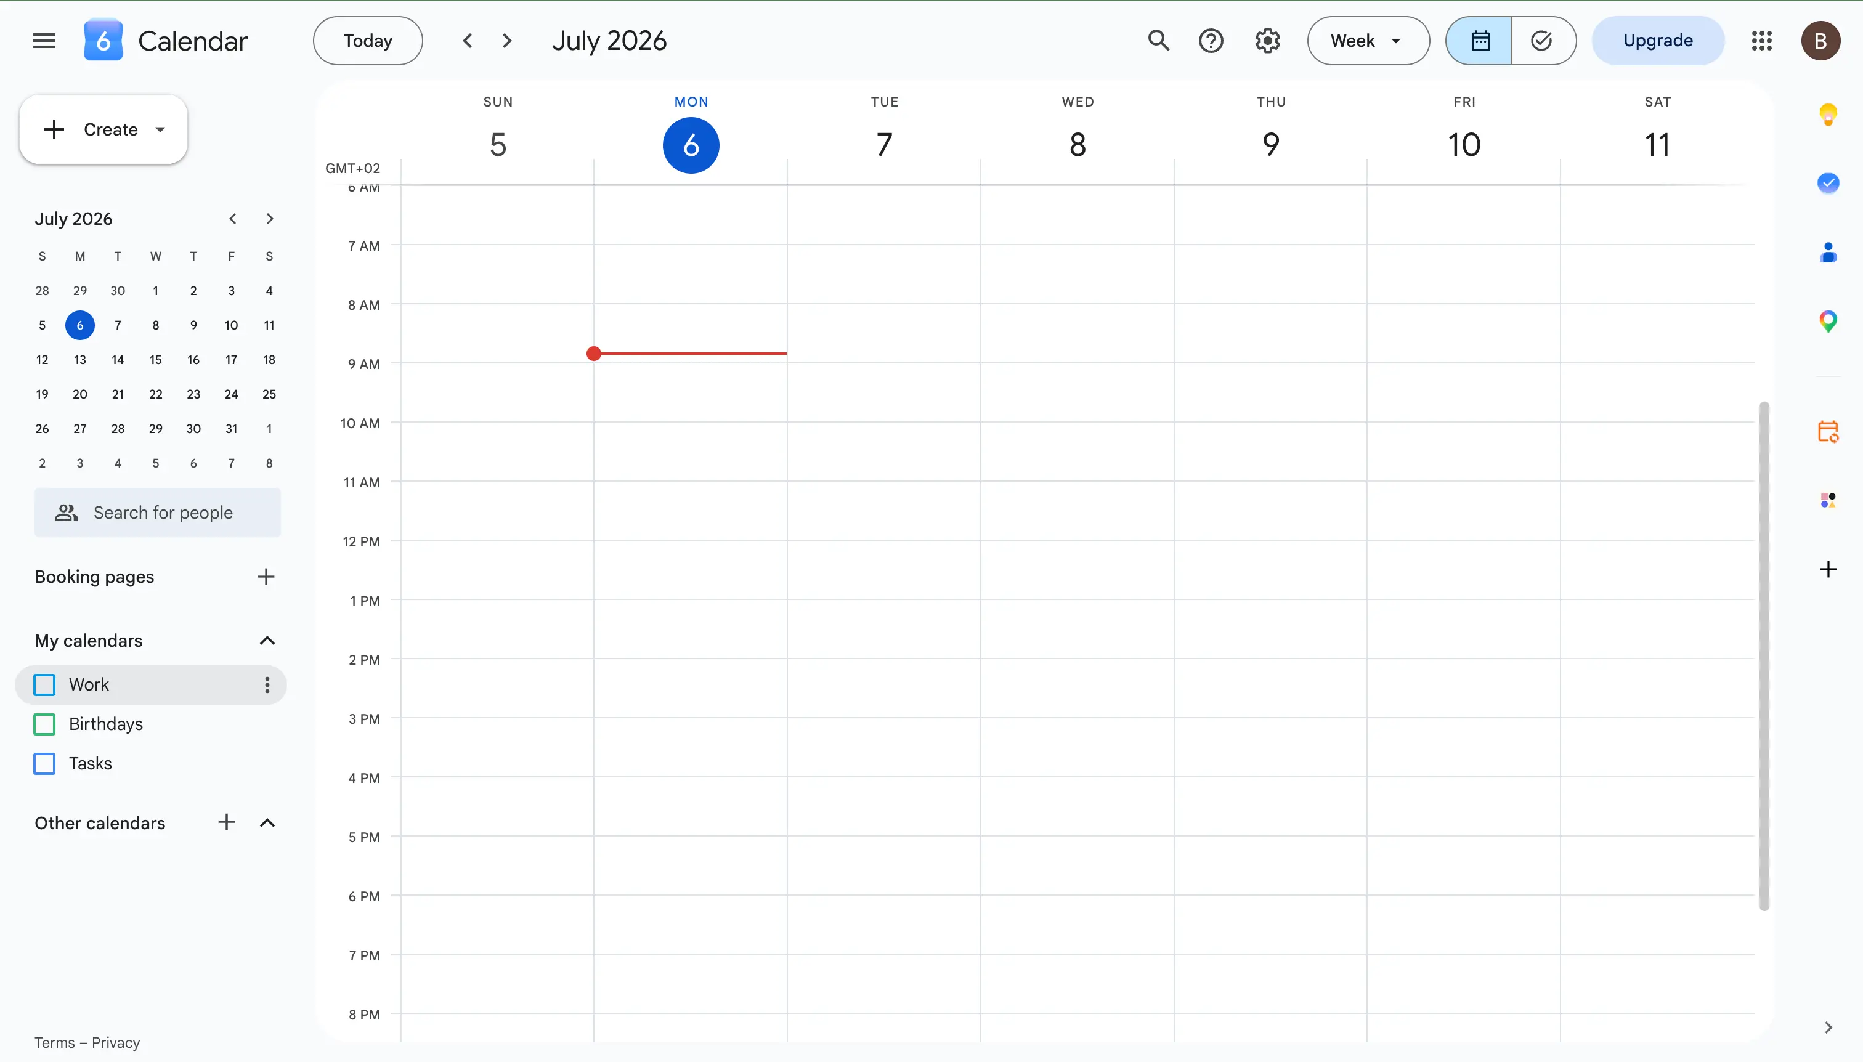
Task: Collapse the My calendars section
Action: pos(268,641)
